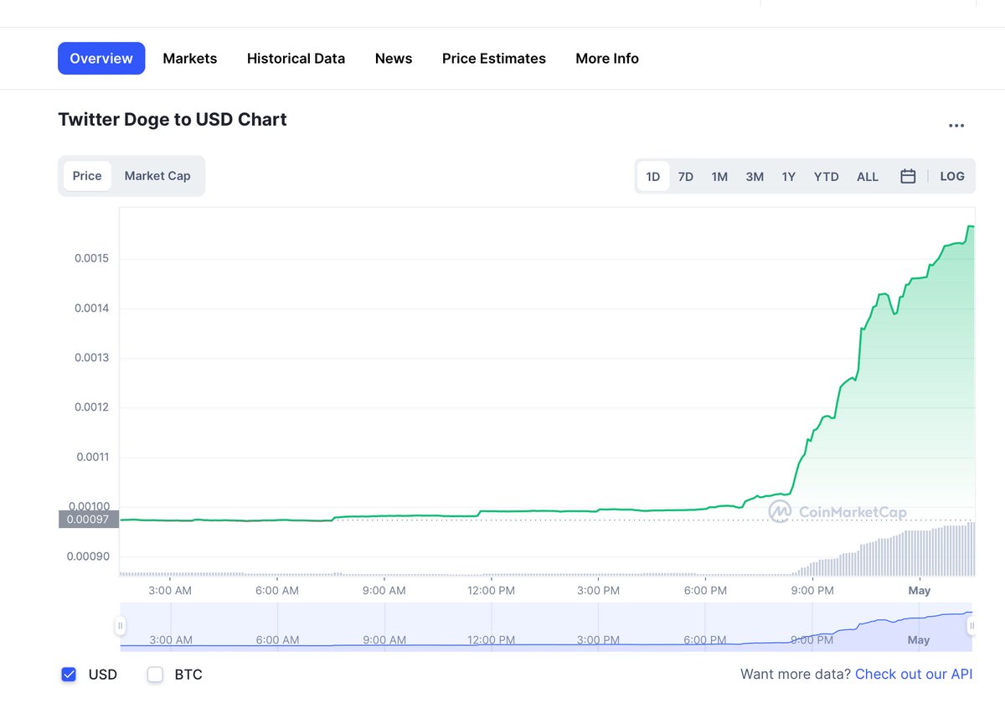Click the 6:00 AM main chart axis label
Screen dimensions: 1005x714
pos(277,591)
